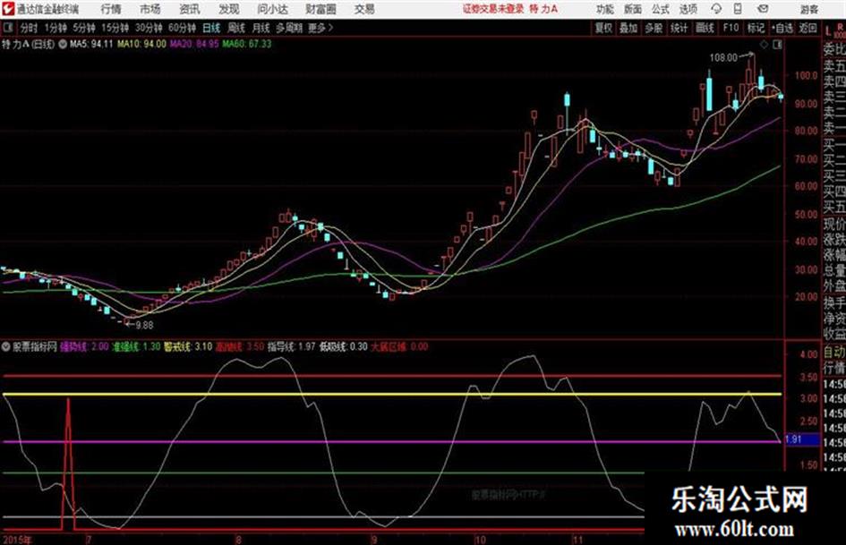Click the MA20: 84.95 indicator label
846x545 pixels.
pyautogui.click(x=194, y=44)
